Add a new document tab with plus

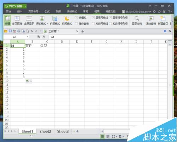coord(83,31)
